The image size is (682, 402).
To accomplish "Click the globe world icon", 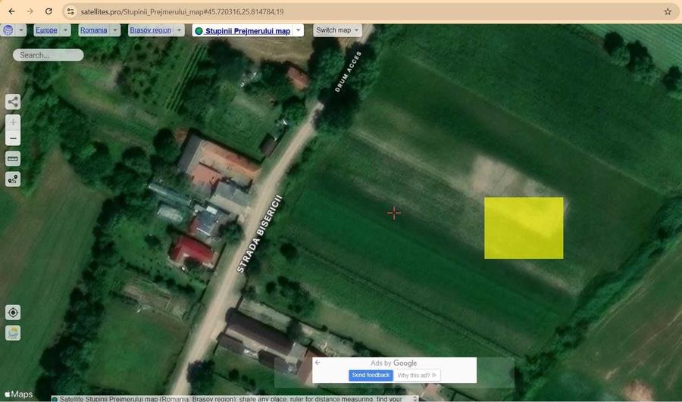I will click(8, 30).
